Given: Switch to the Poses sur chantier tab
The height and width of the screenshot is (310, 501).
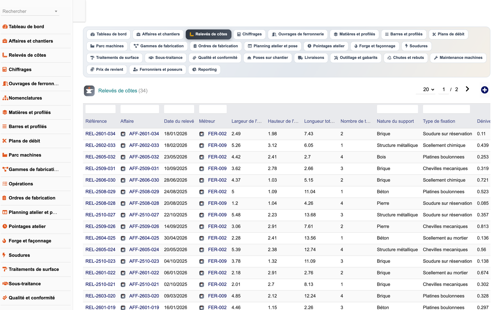Looking at the screenshot, I should pos(267,58).
